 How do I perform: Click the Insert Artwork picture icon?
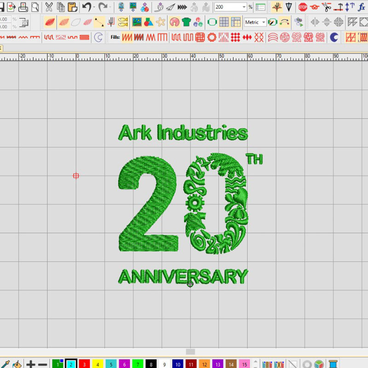[x=133, y=7]
